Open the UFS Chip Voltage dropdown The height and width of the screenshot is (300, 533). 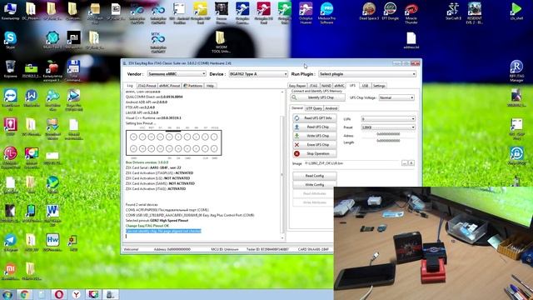[x=396, y=97]
